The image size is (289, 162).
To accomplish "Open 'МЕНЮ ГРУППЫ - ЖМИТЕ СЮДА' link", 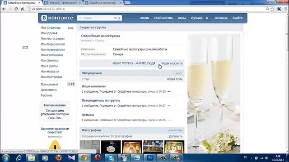I will click(134, 63).
